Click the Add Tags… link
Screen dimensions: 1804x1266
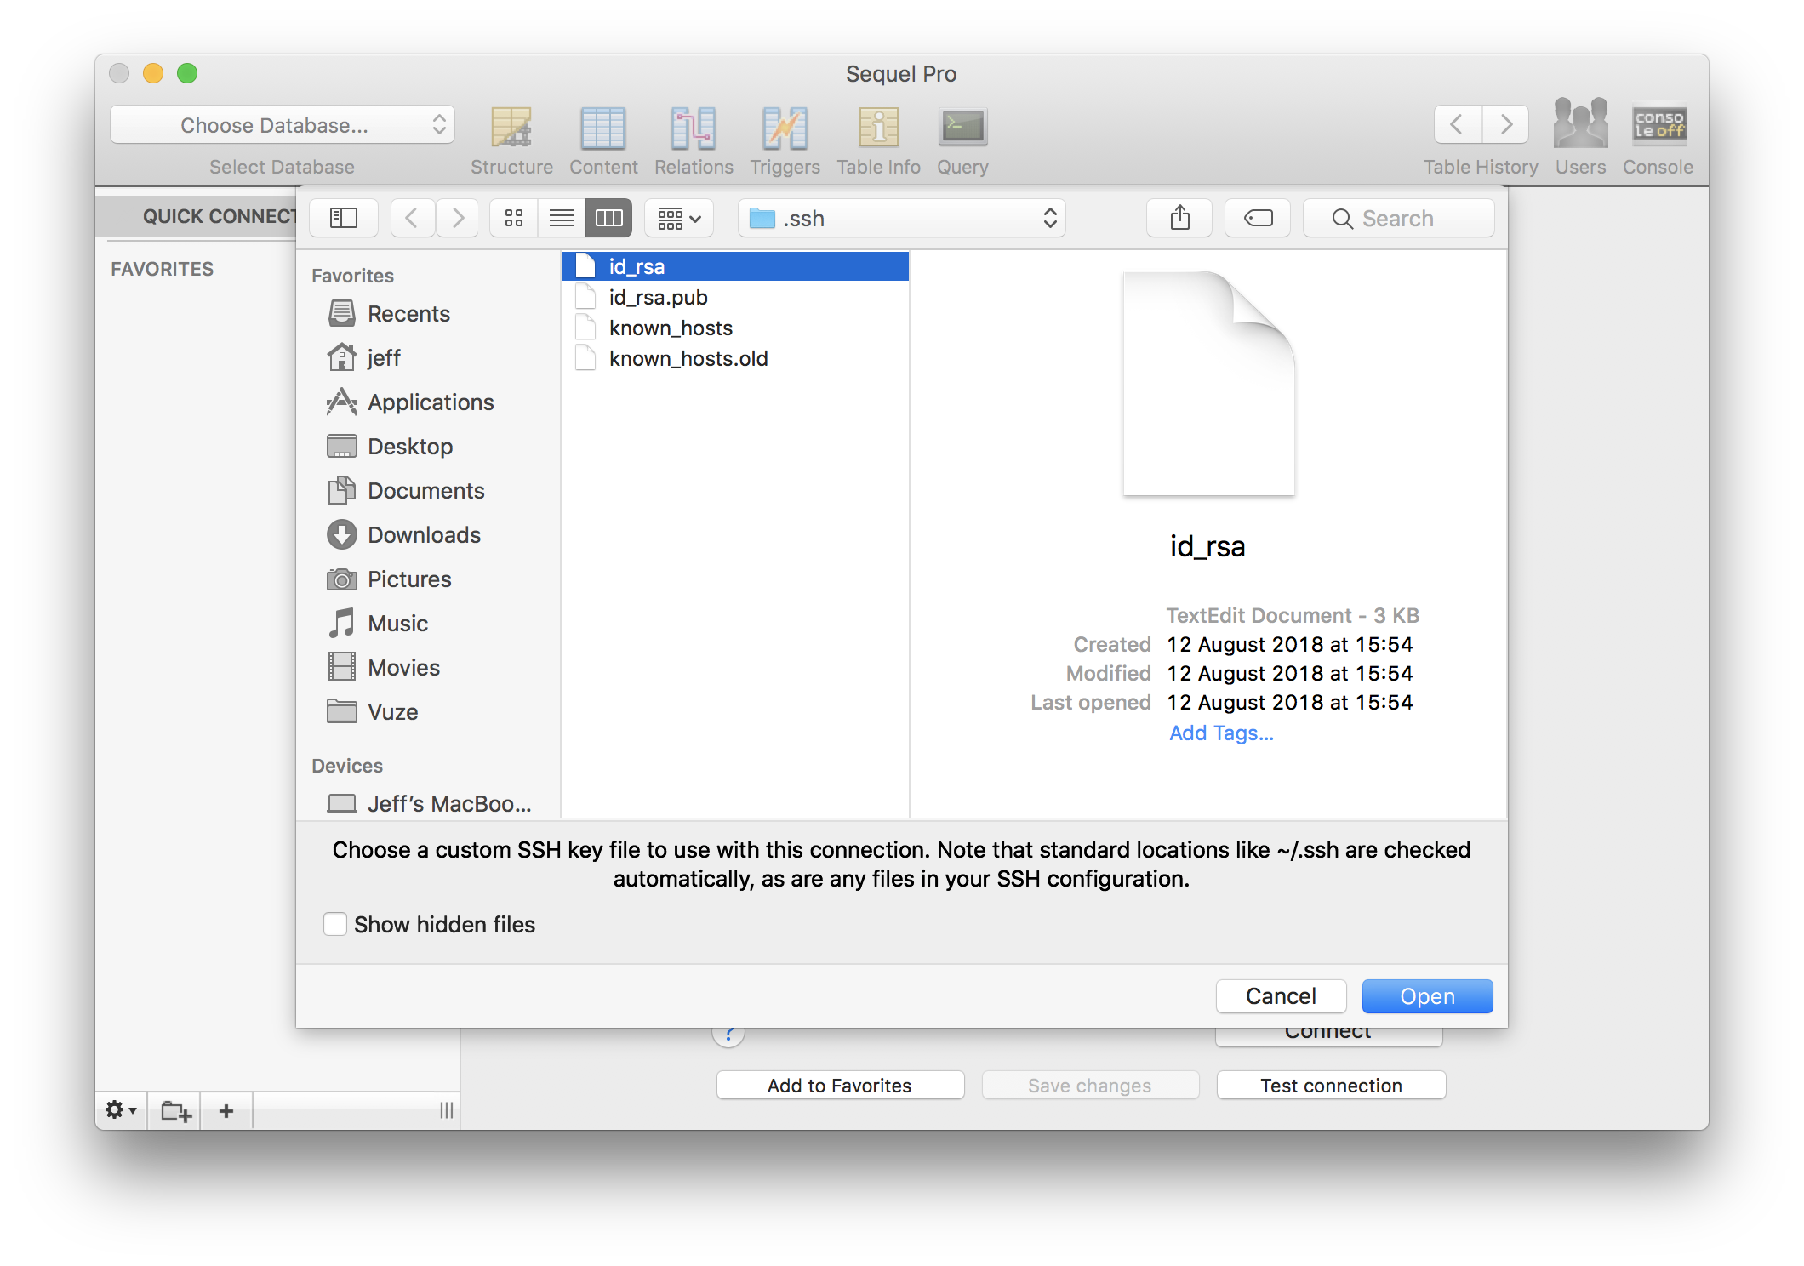pyautogui.click(x=1221, y=733)
